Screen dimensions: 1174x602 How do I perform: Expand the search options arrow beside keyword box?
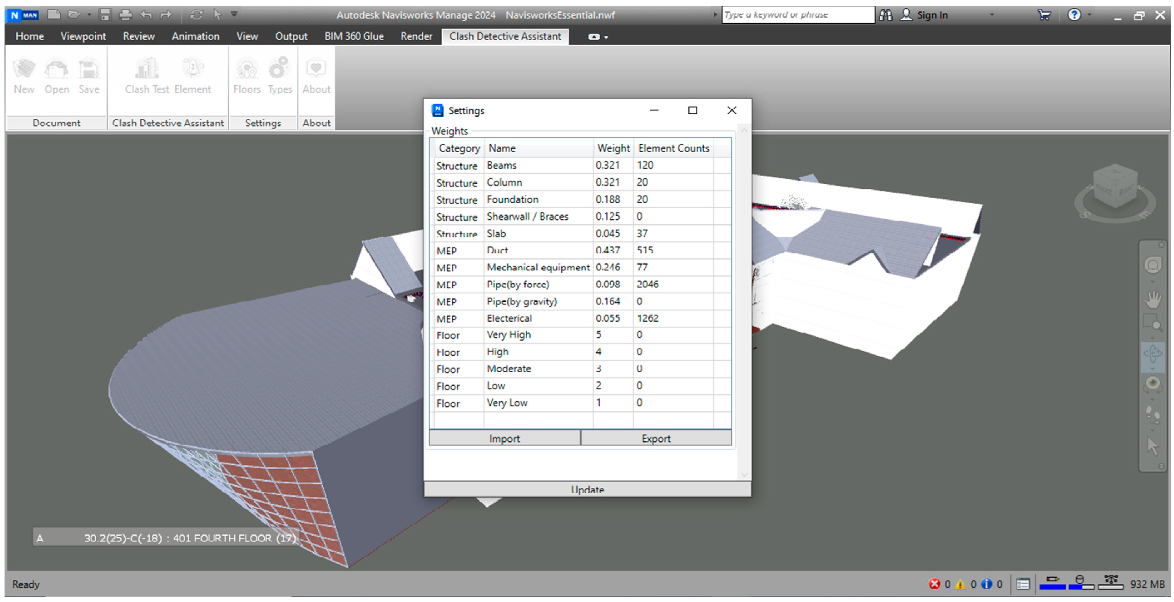(715, 14)
